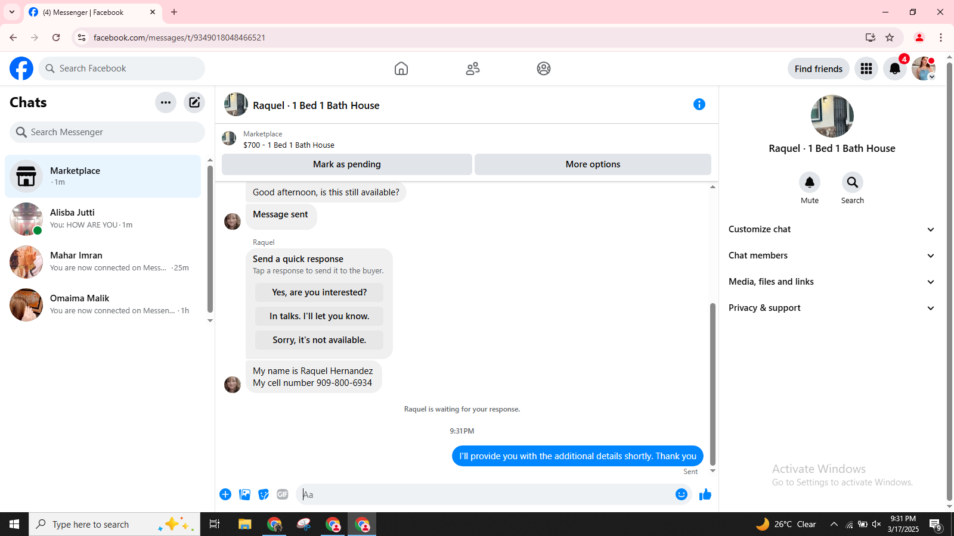Screen dimensions: 954x536
Task: Click the chat list scrollbar
Action: [x=210, y=238]
